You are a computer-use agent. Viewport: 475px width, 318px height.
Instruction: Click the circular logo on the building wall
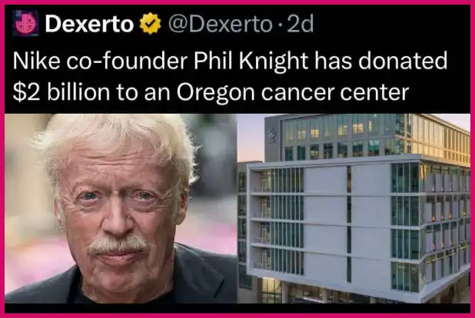pyautogui.click(x=272, y=134)
